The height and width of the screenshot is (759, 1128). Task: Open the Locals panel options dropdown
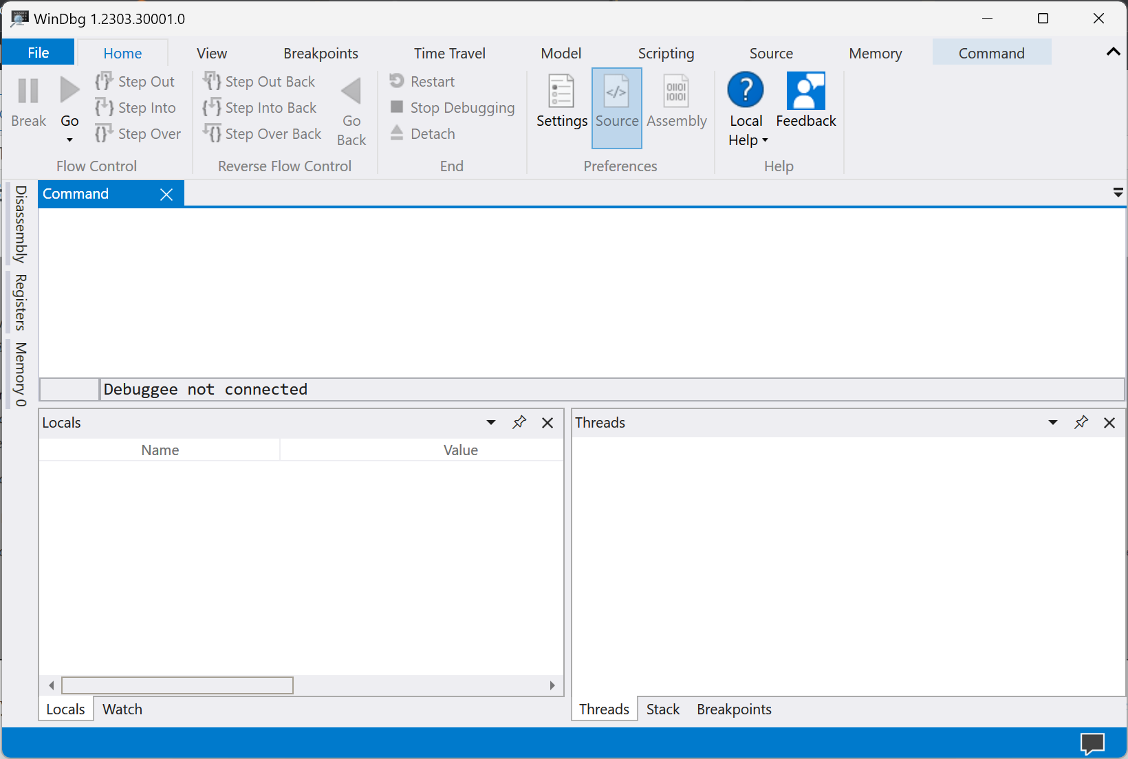[x=491, y=422]
